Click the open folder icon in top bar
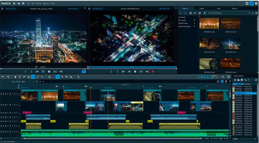Viewport: 259px width, 143px height. point(18,3)
